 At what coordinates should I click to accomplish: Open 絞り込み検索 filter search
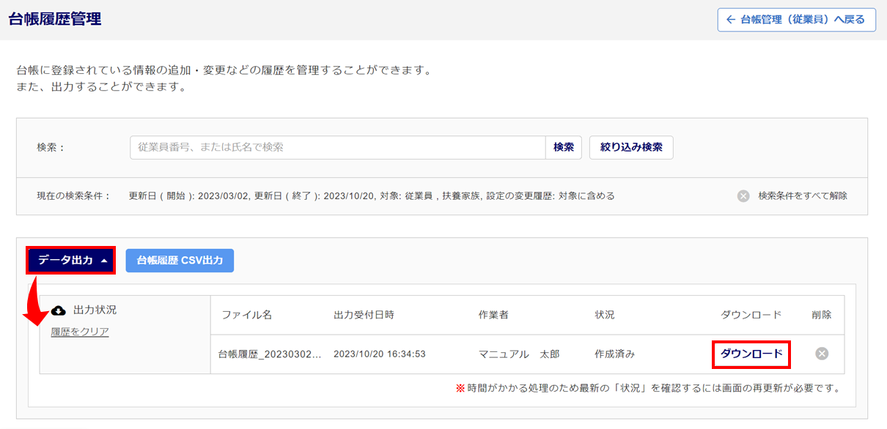point(631,147)
